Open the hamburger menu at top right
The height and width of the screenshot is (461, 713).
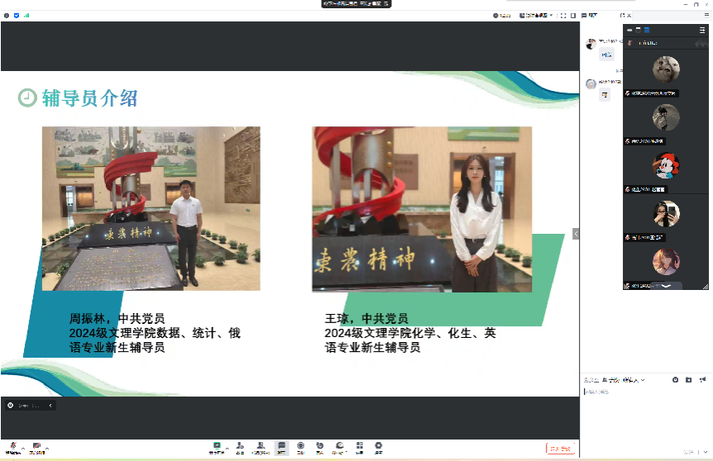(x=706, y=15)
